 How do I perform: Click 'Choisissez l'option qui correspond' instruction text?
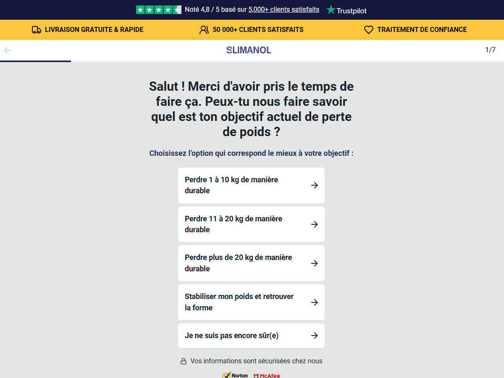(251, 153)
